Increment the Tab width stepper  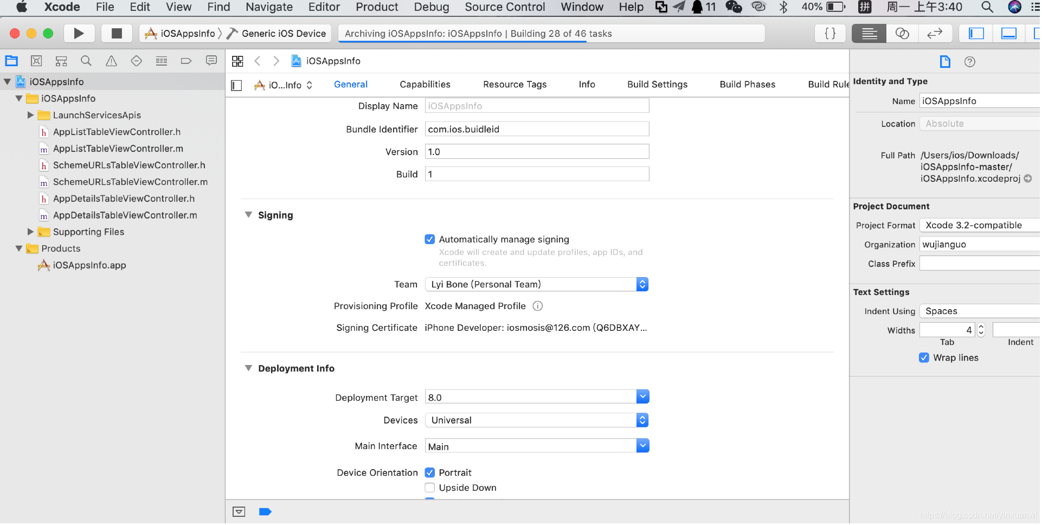tap(981, 327)
